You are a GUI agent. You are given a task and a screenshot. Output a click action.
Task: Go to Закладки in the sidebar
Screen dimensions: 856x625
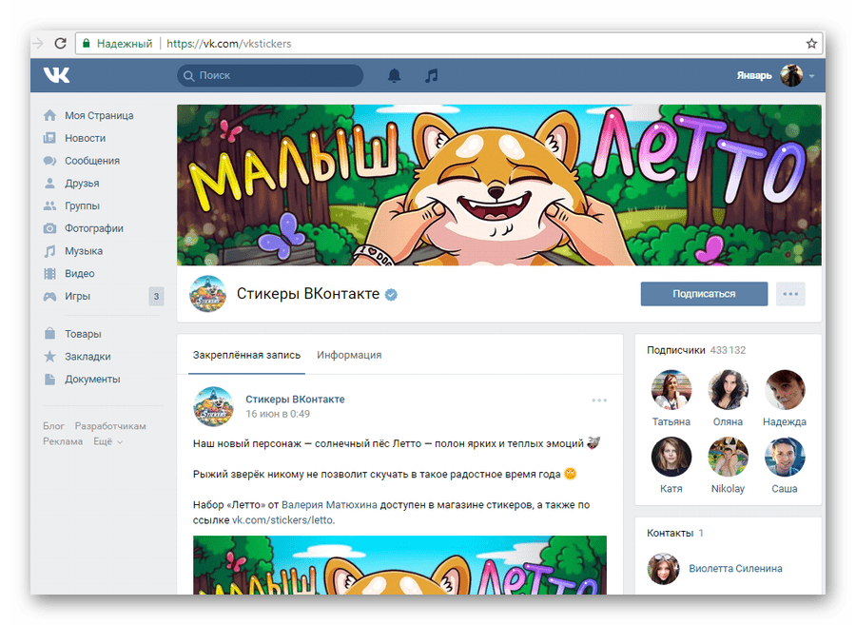(88, 357)
